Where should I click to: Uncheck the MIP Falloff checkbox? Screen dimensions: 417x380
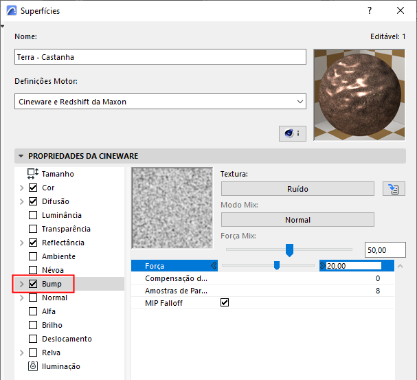pos(225,302)
